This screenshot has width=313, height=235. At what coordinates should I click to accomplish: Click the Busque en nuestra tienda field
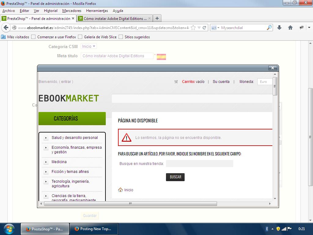pos(199,163)
